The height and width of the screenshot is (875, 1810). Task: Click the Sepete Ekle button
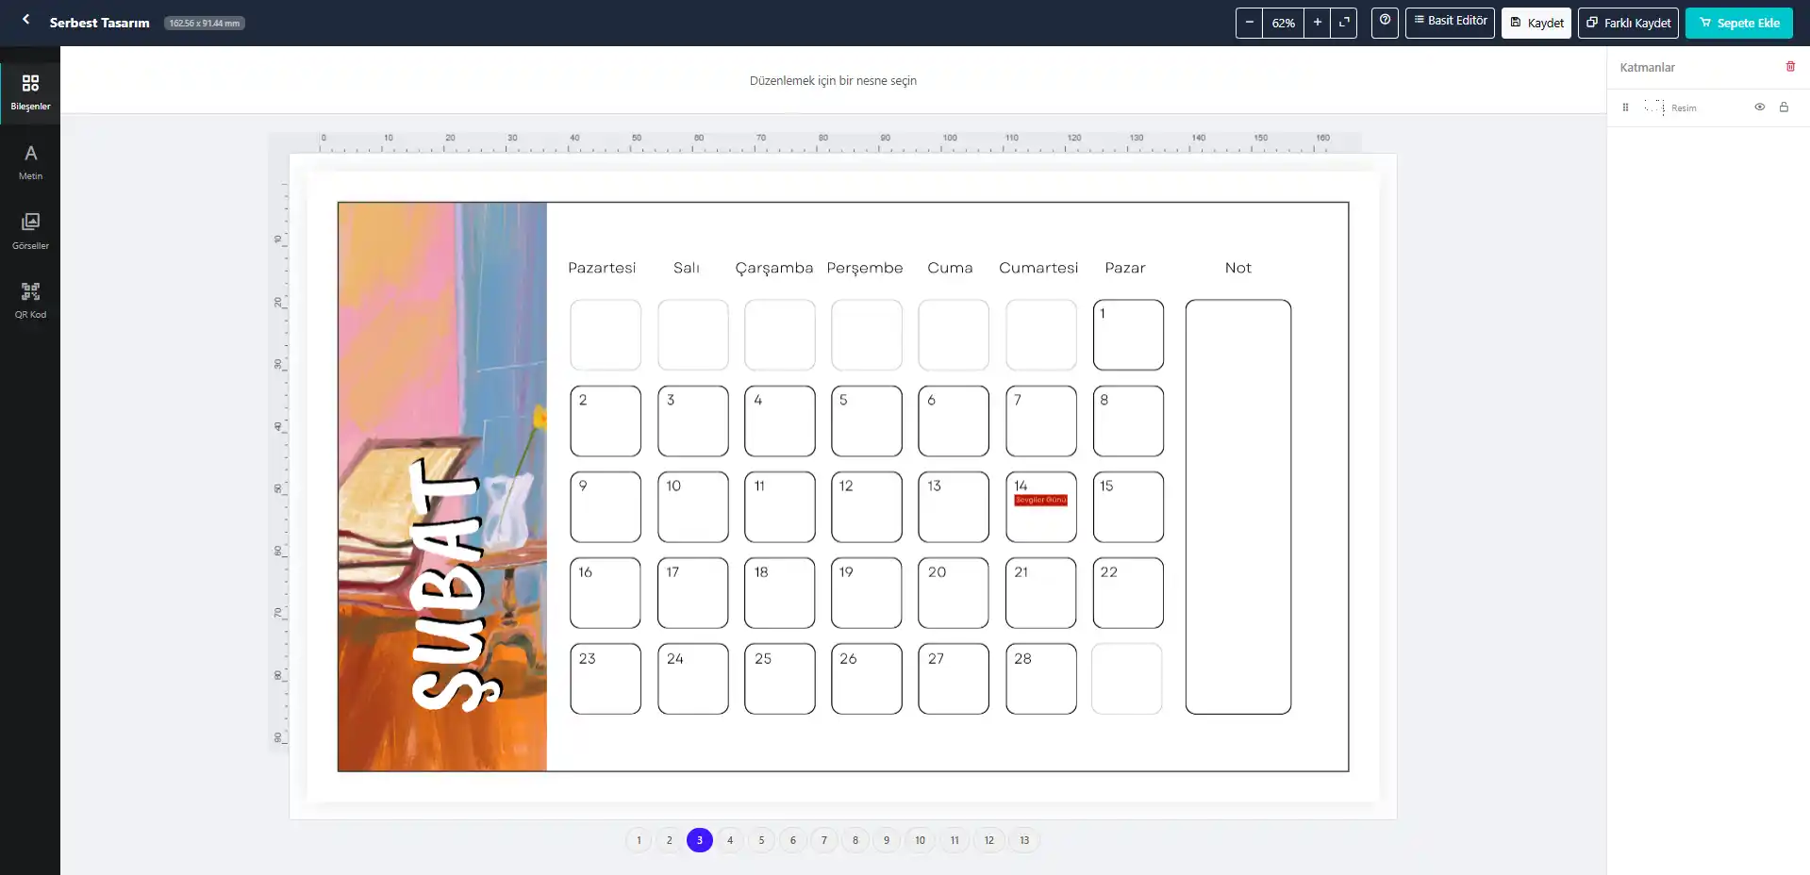click(1738, 23)
